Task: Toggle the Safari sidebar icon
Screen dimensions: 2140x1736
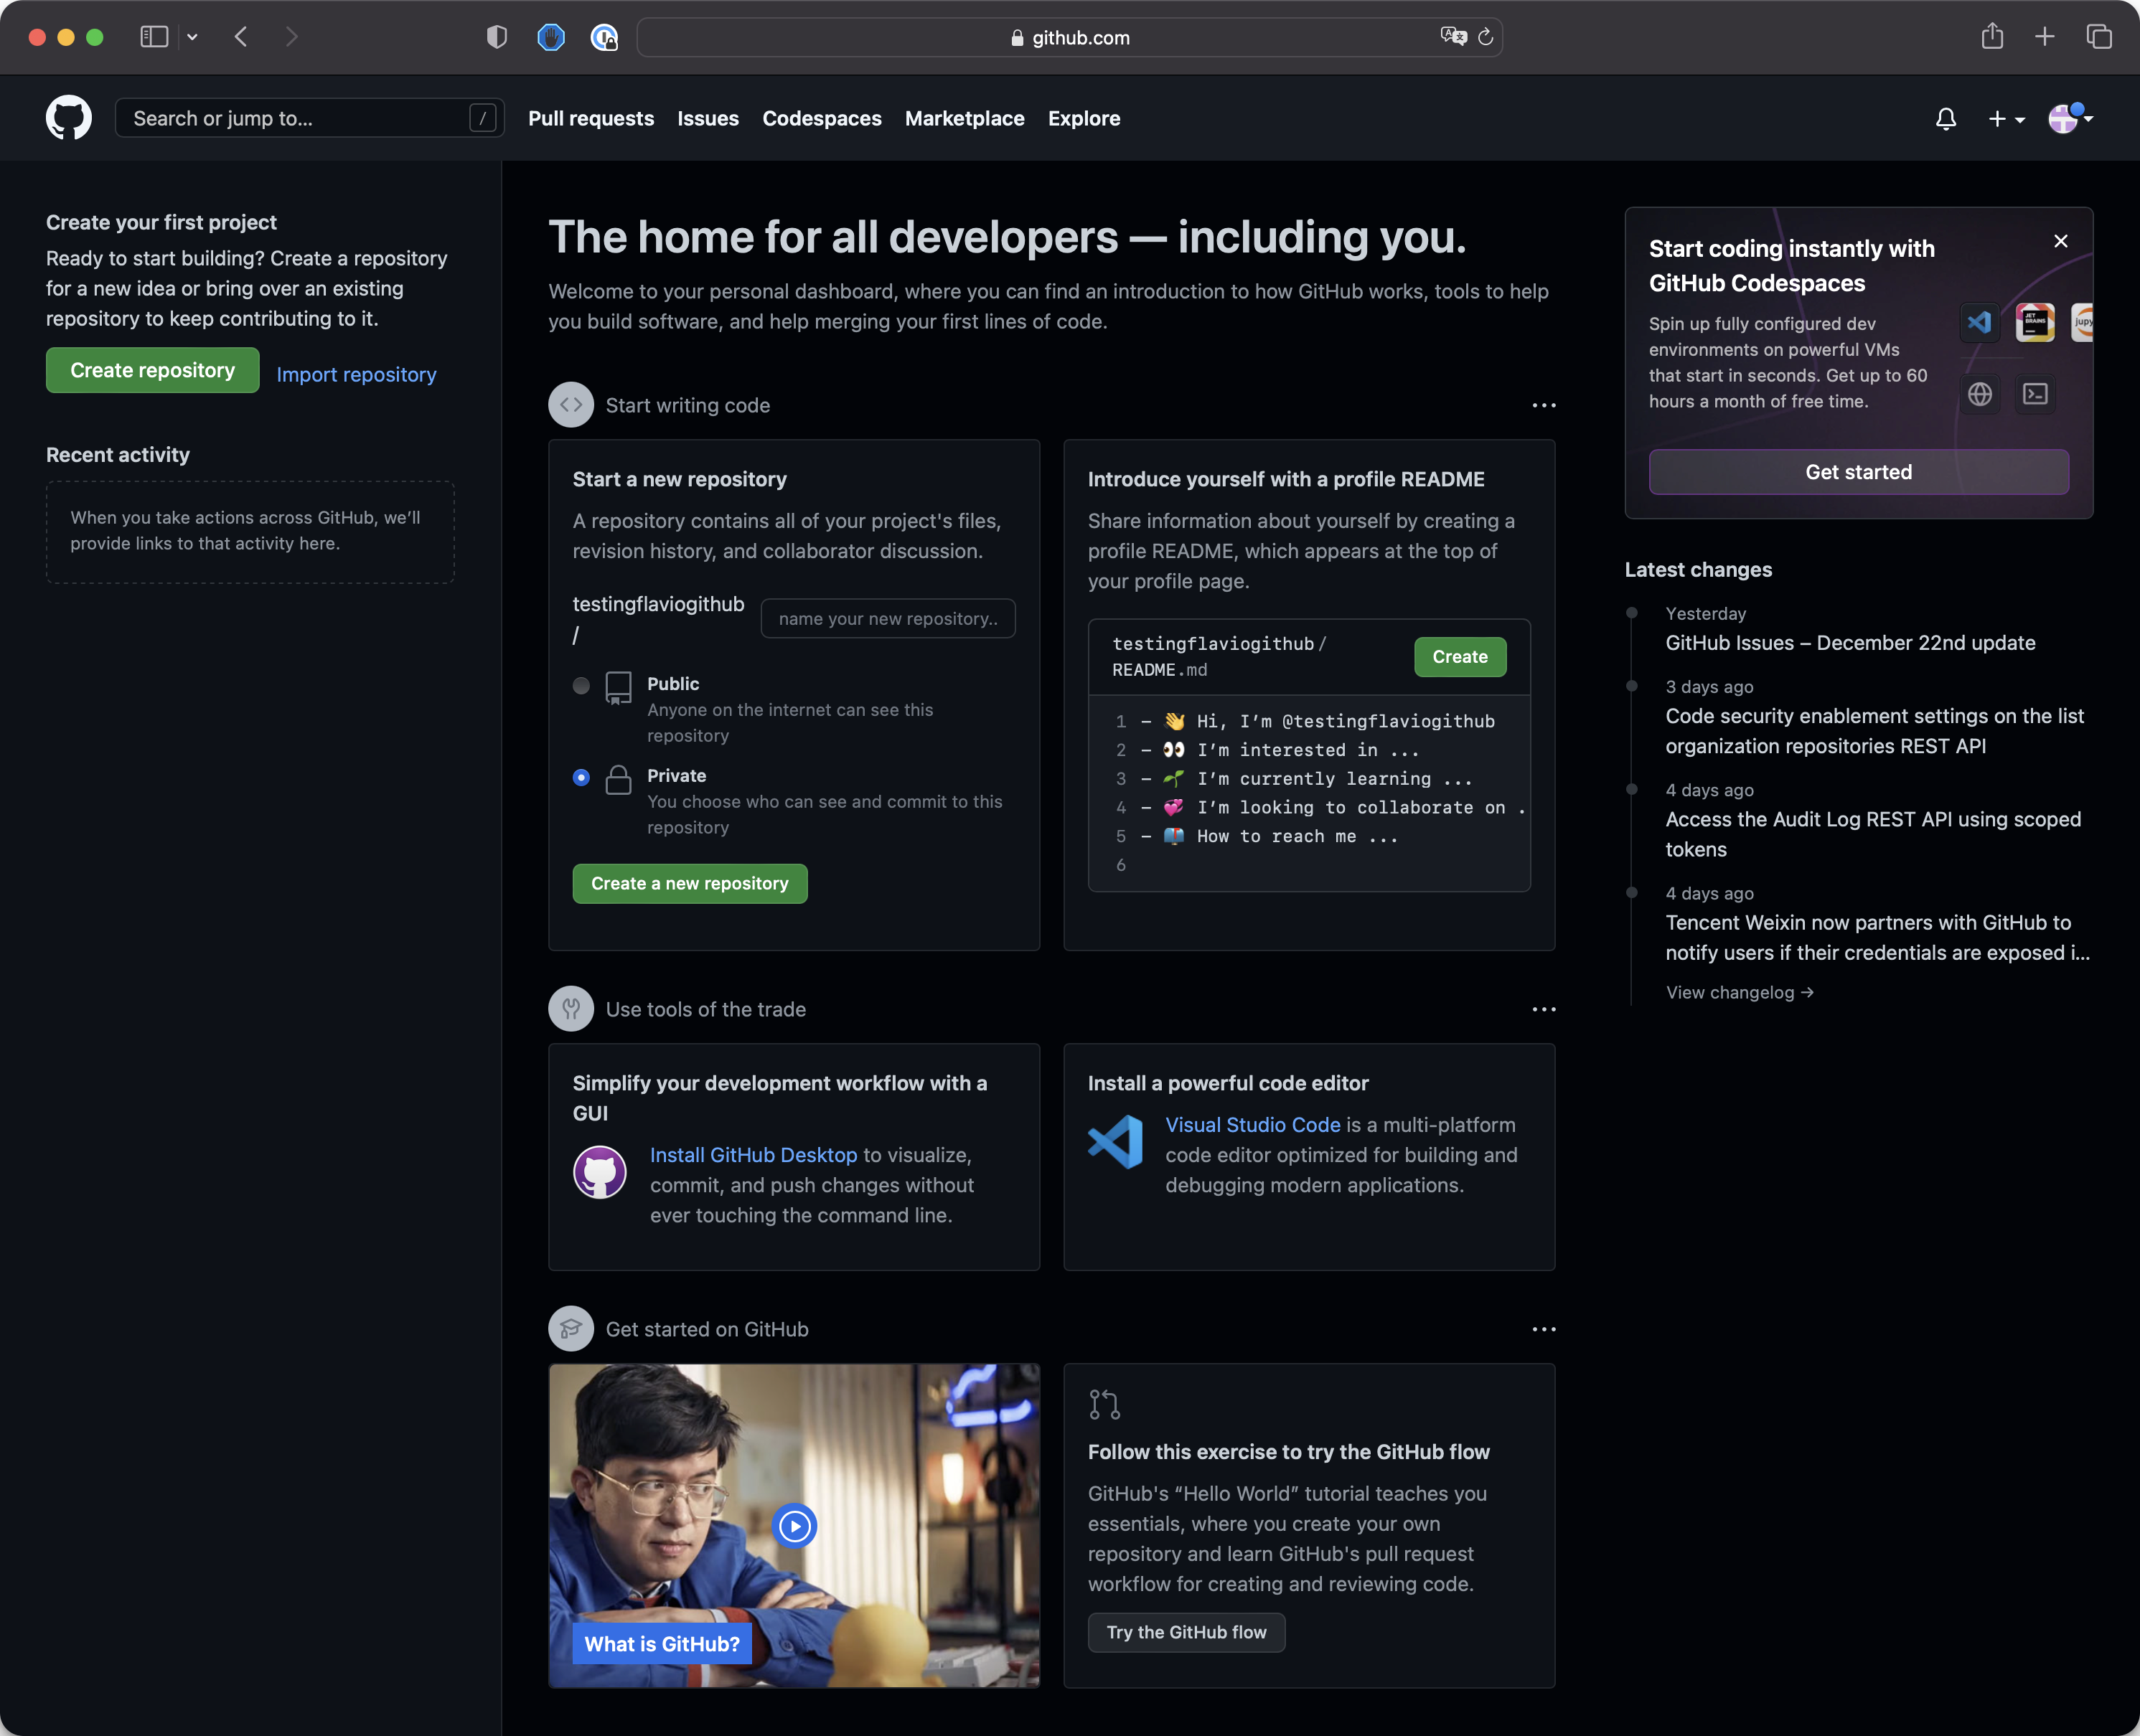Action: coord(154,37)
